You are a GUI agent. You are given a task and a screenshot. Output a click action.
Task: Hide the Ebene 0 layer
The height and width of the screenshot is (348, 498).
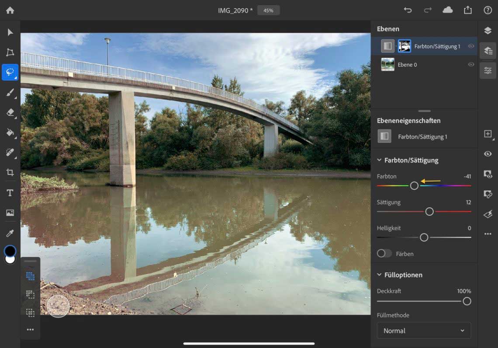(471, 64)
